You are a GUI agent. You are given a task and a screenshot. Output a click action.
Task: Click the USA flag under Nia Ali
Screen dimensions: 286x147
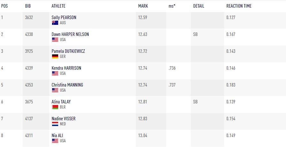pos(55,141)
